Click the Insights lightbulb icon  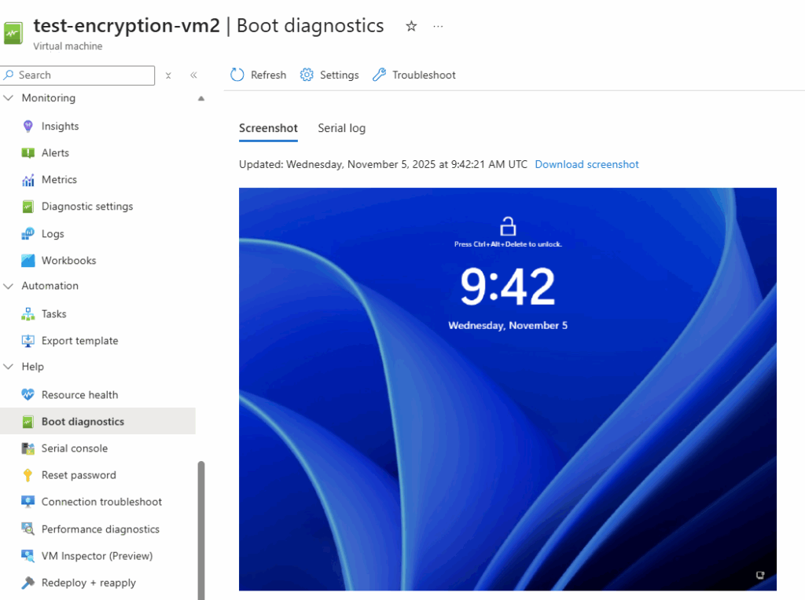pos(28,126)
